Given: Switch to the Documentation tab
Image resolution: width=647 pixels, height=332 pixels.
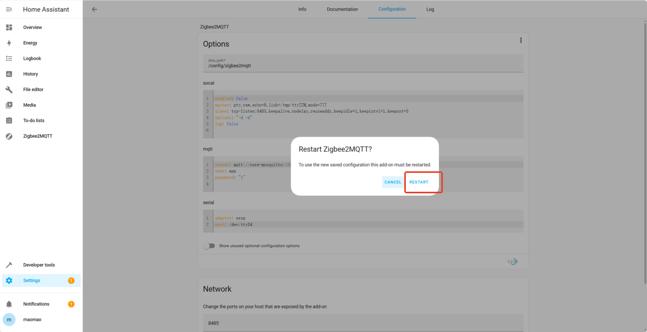Looking at the screenshot, I should point(342,9).
